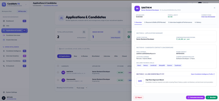Screen dimensions: 219x101
Task: Go to Create Interview in the sidebar
Action: click(14, 40)
